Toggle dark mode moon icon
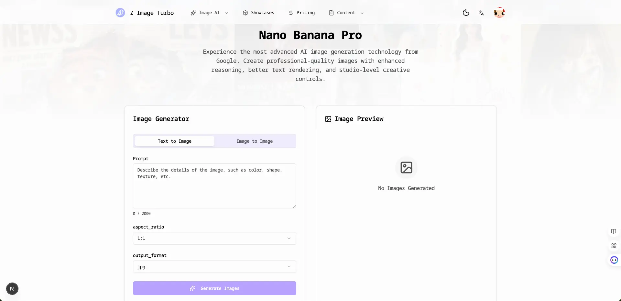 click(466, 13)
